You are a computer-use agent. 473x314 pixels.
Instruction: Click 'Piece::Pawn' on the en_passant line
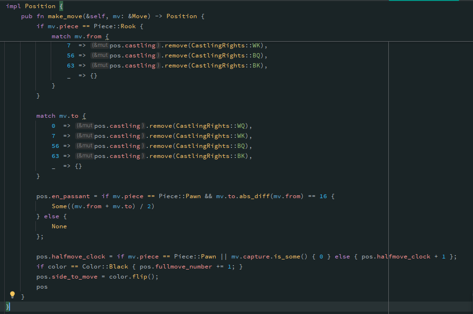click(x=180, y=196)
